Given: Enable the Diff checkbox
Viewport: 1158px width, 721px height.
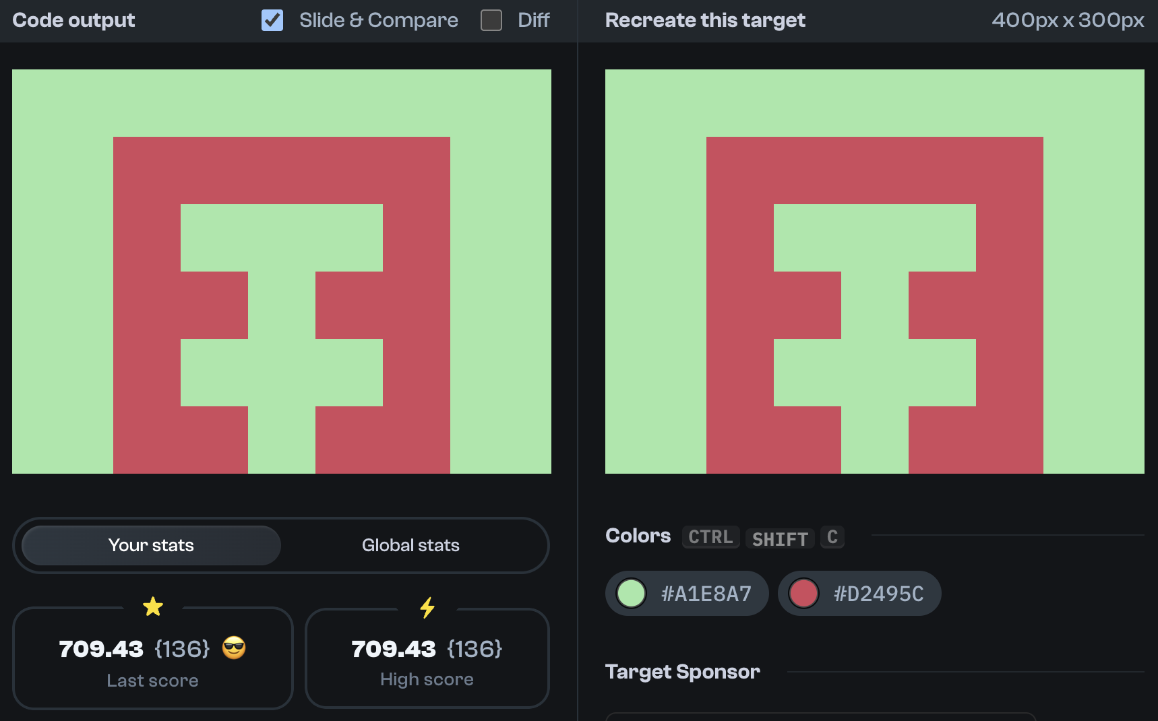Looking at the screenshot, I should 491,20.
